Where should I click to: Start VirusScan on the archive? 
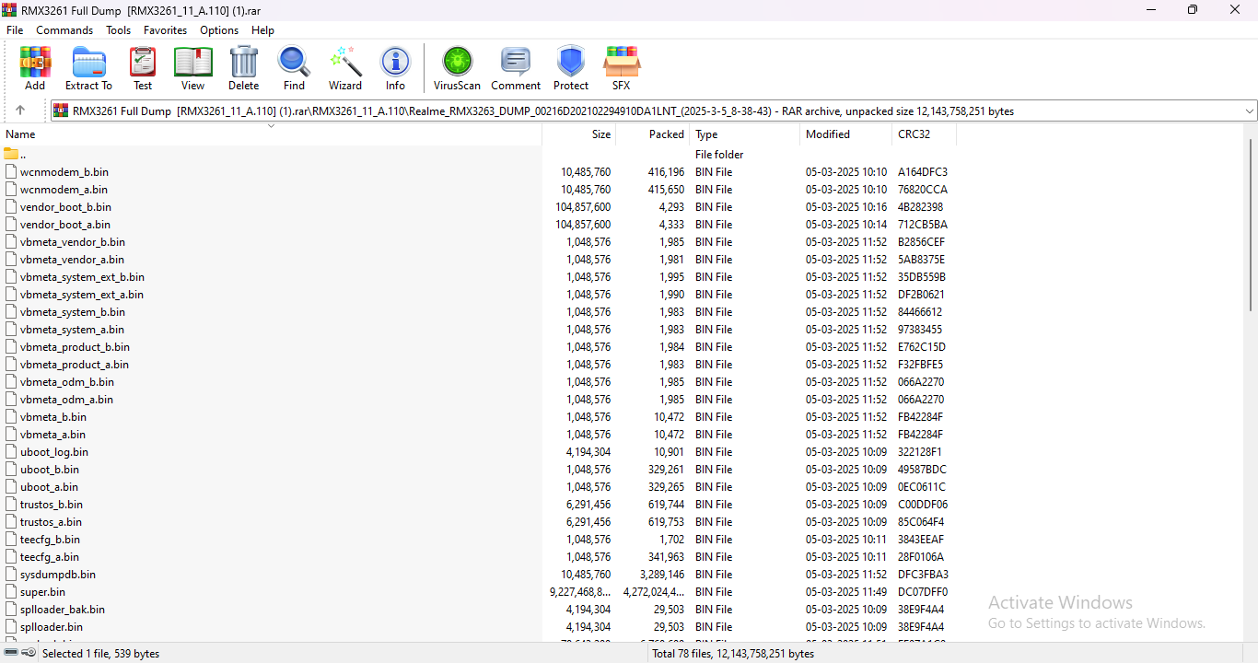457,69
